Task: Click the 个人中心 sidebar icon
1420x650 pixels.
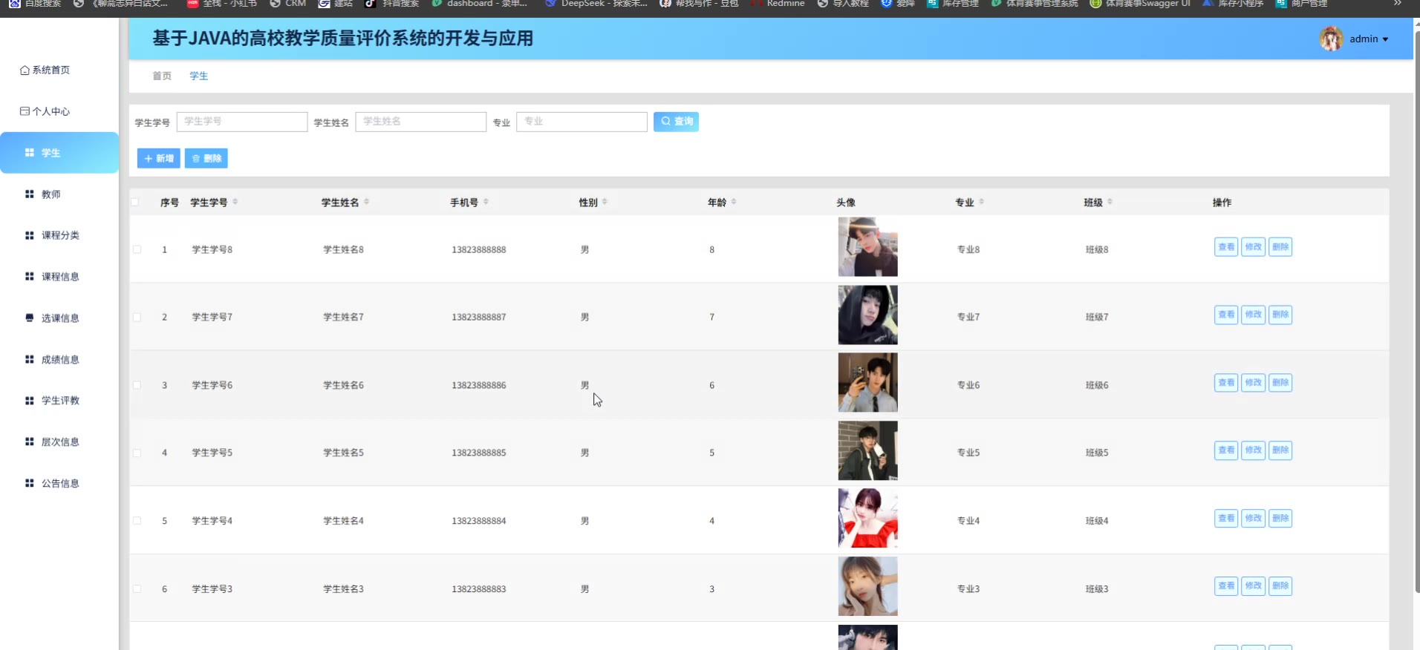Action: (x=25, y=111)
